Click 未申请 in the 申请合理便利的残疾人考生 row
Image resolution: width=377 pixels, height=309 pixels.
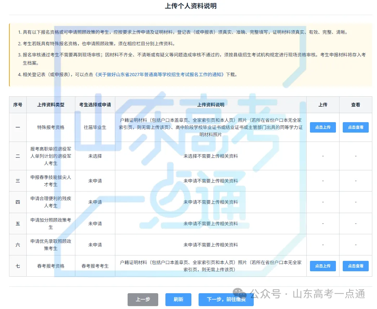point(95,202)
